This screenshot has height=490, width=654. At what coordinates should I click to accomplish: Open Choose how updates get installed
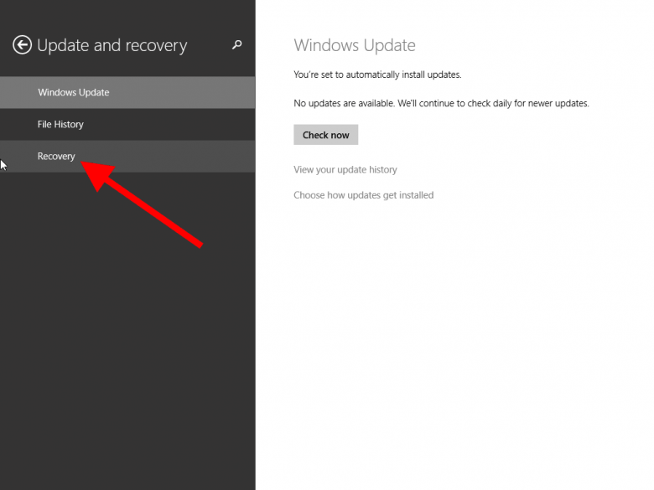tap(363, 195)
